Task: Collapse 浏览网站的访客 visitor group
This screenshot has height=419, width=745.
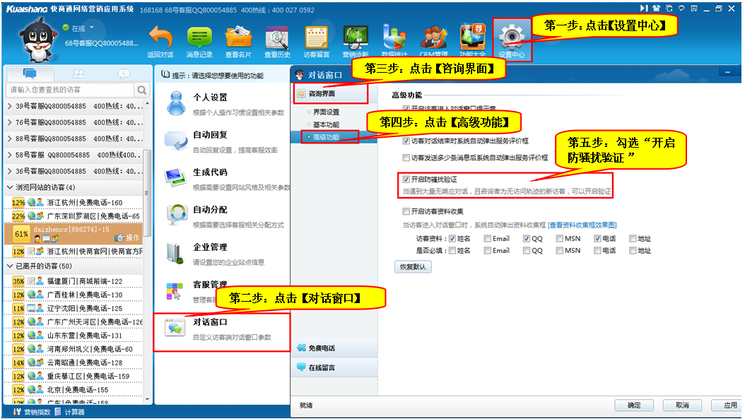Action: tap(9, 187)
